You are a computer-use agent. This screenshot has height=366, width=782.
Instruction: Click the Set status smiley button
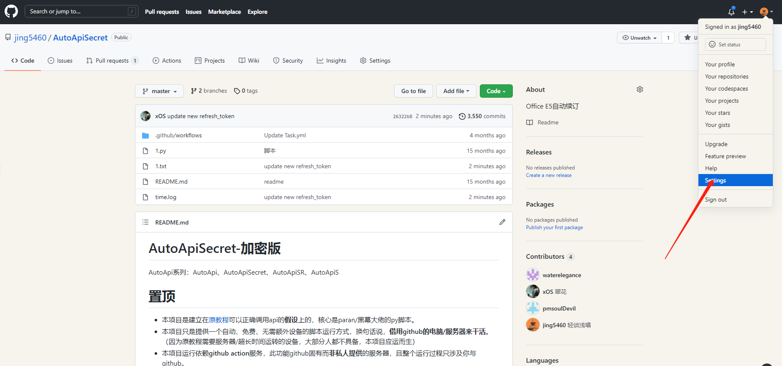(x=735, y=44)
